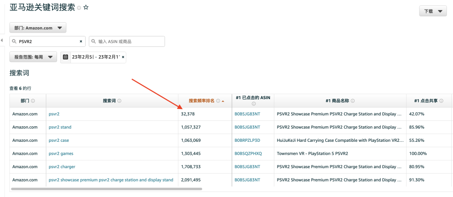Screen dimensions: 453x197
Task: Open ASIN B0BSQZPHXQ link
Action: pyautogui.click(x=248, y=154)
